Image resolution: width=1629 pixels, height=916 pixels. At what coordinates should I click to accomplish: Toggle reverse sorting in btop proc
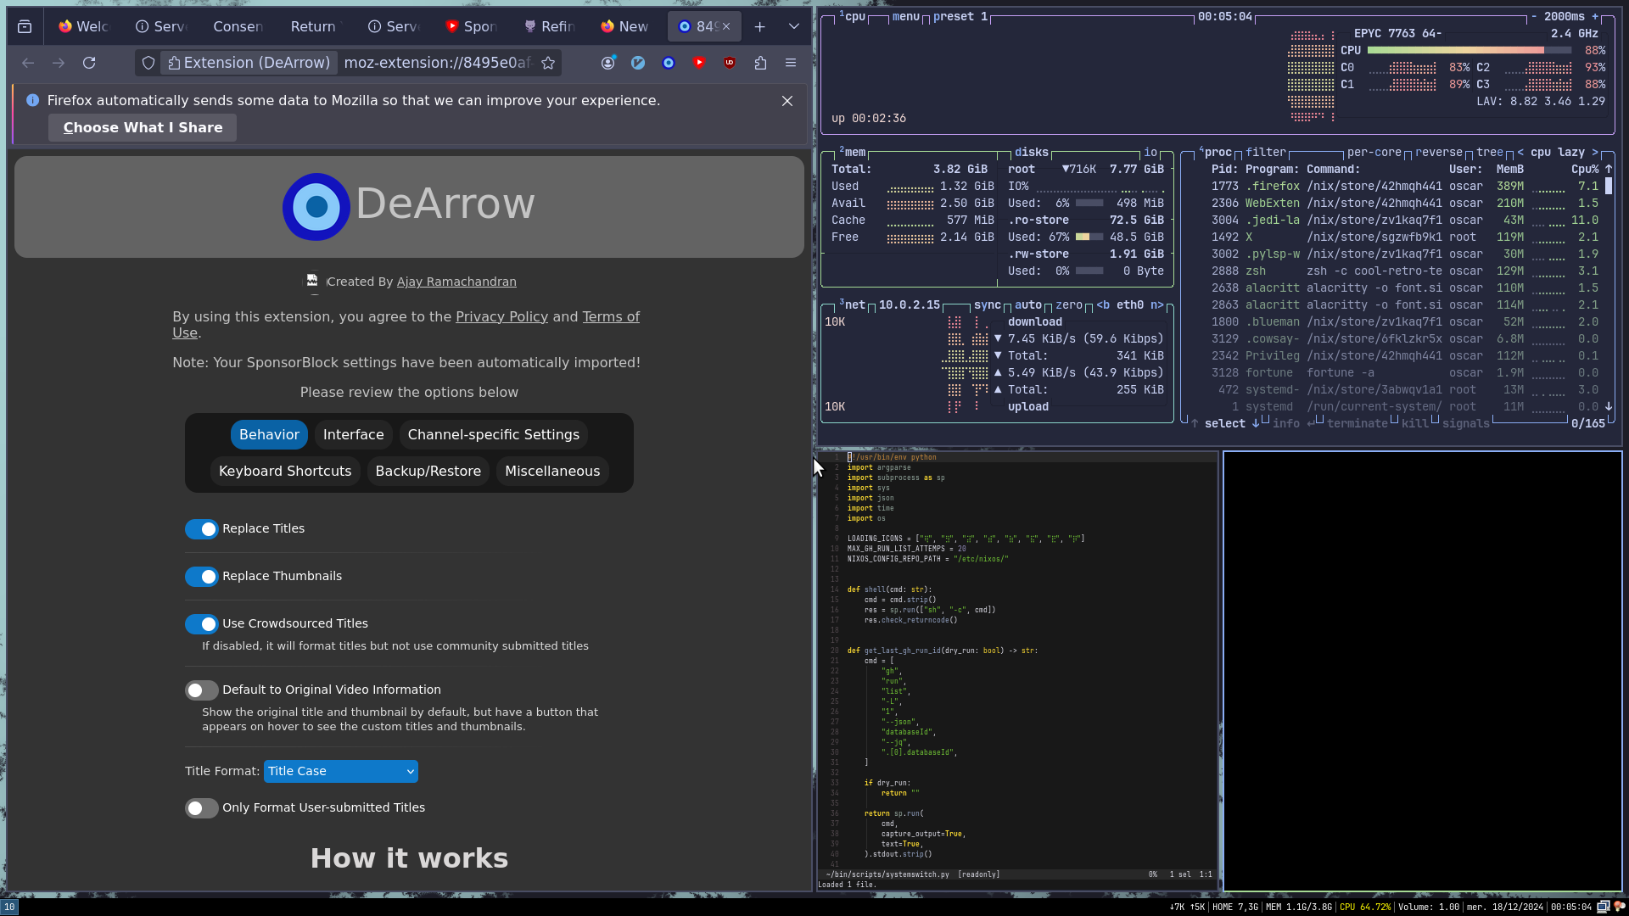(1439, 153)
